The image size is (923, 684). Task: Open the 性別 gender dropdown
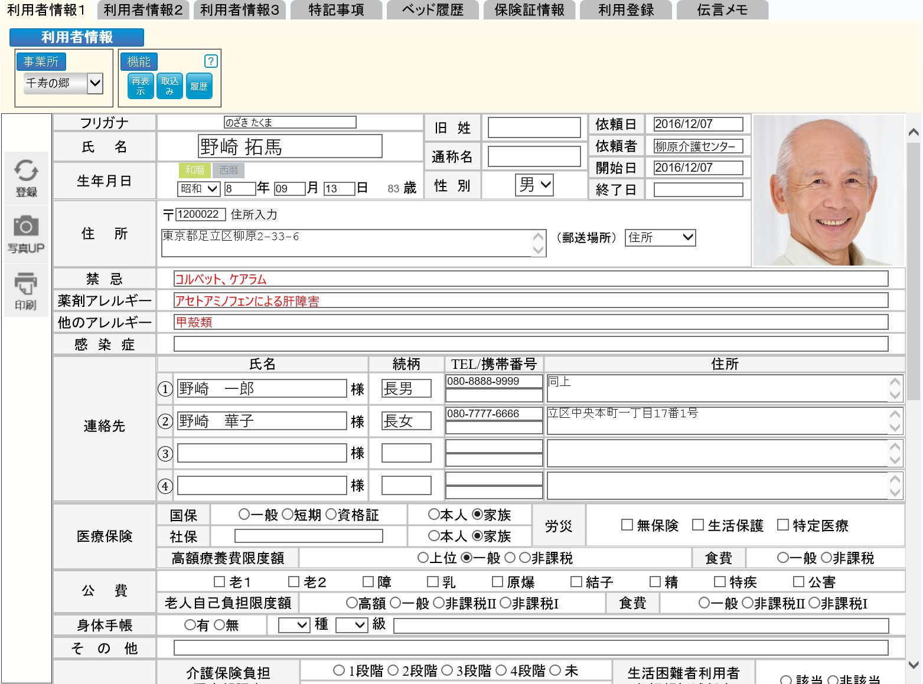pyautogui.click(x=534, y=185)
